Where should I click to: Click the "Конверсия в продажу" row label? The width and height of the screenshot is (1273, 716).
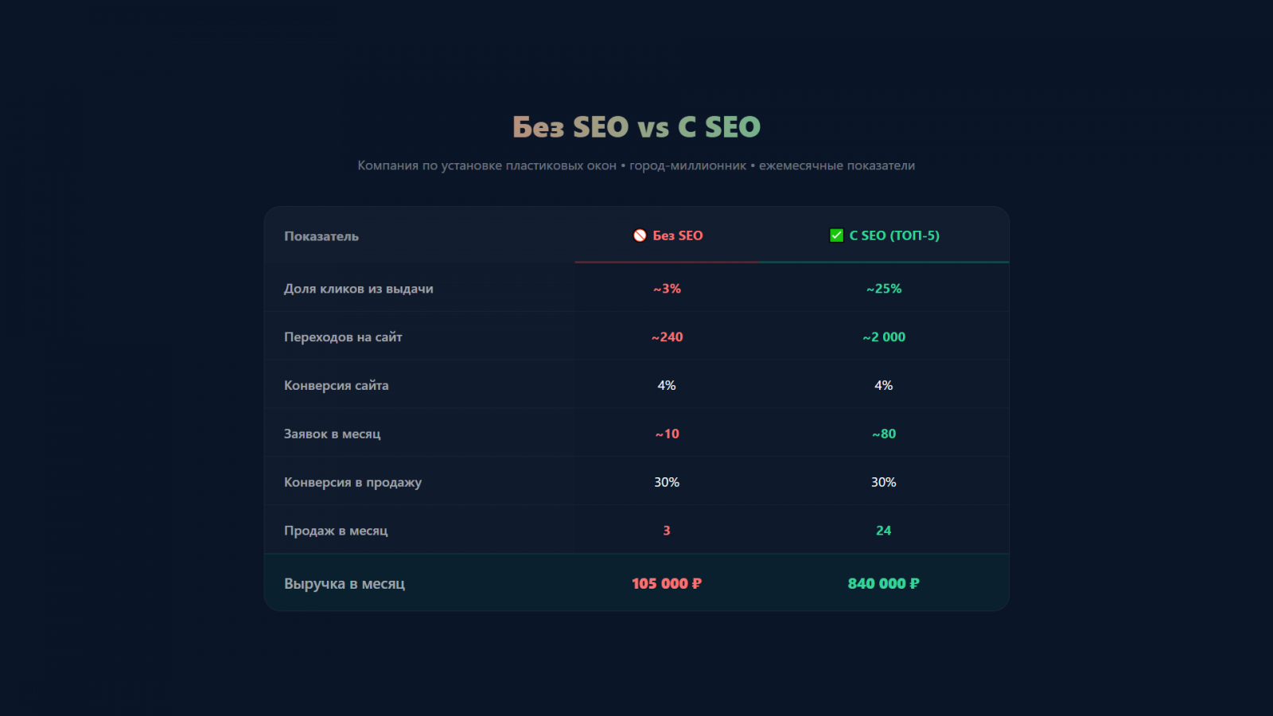point(352,483)
